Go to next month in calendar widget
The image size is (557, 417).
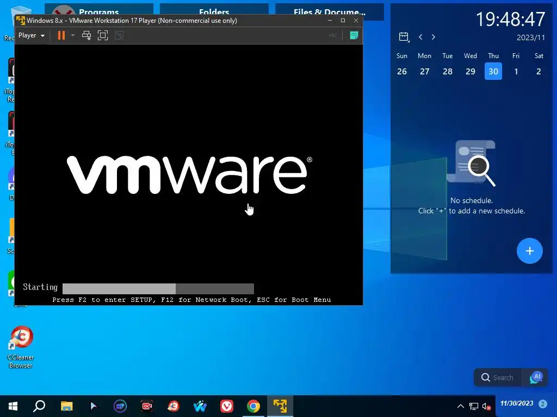(x=434, y=37)
